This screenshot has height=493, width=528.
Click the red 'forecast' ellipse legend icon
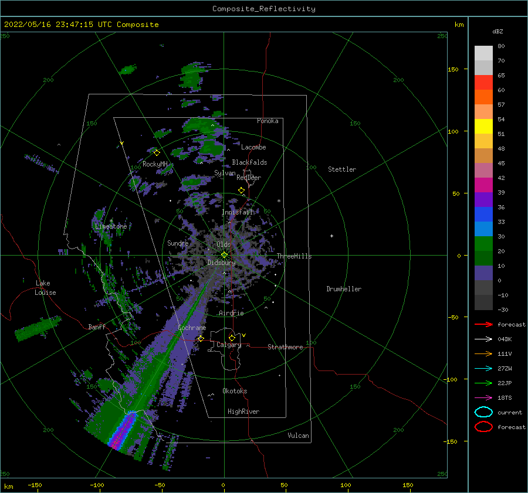[x=483, y=427]
